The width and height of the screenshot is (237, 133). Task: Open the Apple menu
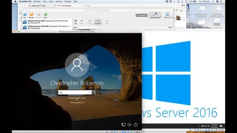[15, 1]
